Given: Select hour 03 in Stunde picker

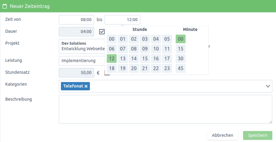Looking at the screenshot, I should pos(145,39).
